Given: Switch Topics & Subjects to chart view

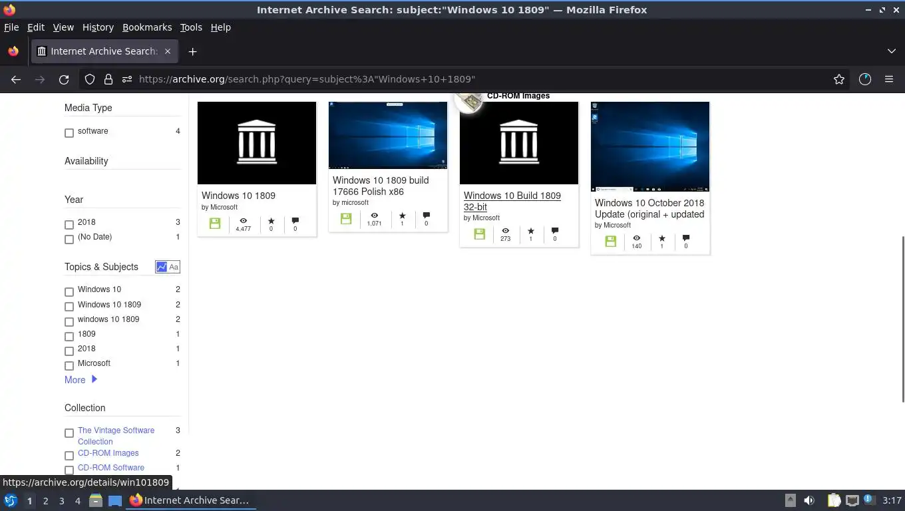Looking at the screenshot, I should pos(161,267).
